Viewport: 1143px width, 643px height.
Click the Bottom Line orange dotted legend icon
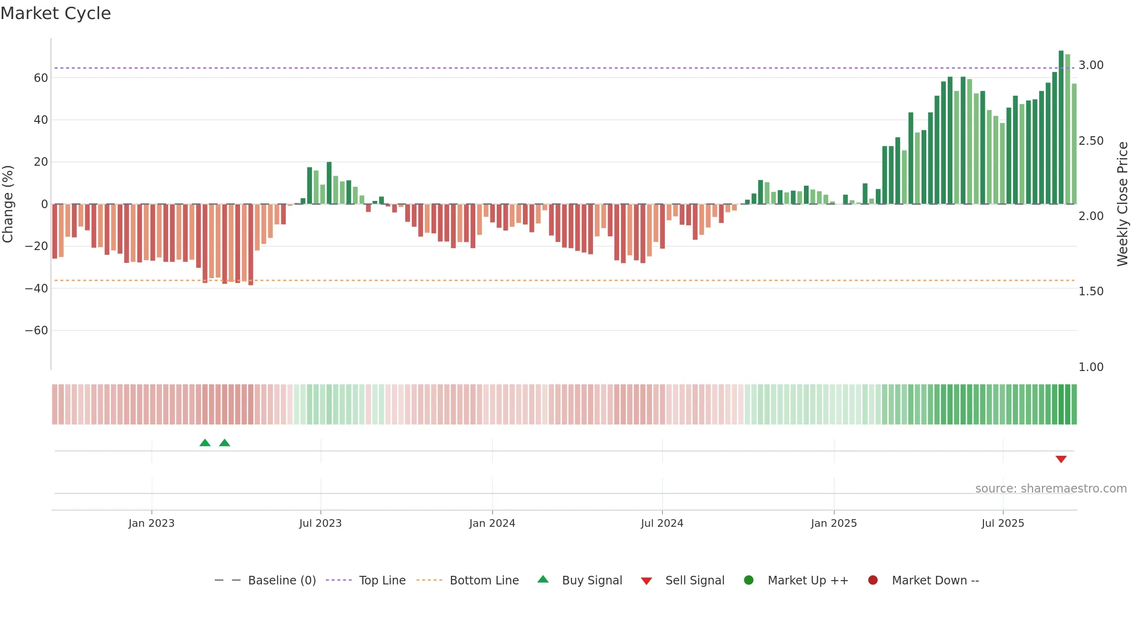coord(429,580)
